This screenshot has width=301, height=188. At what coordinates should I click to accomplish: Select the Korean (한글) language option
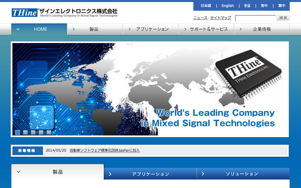tap(247, 6)
